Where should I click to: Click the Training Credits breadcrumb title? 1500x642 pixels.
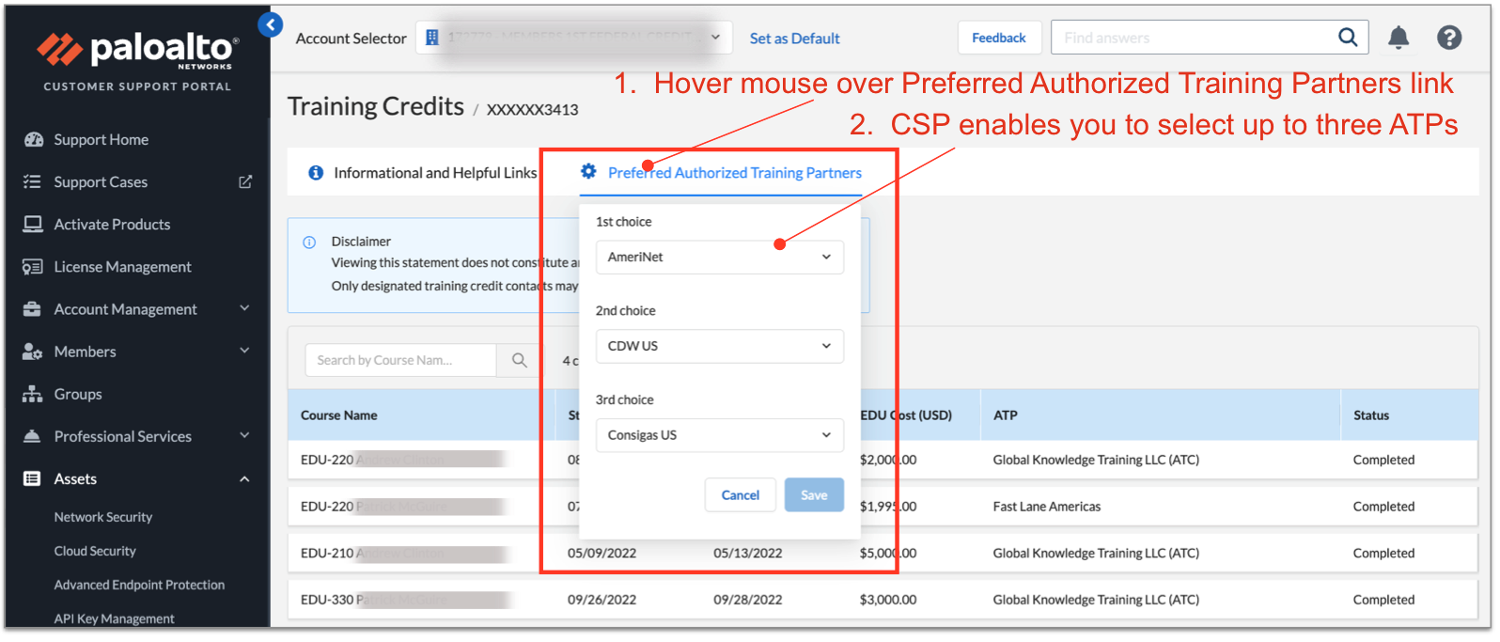[x=376, y=107]
